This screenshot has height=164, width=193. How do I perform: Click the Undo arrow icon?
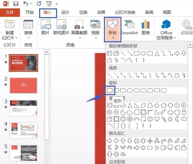pyautogui.click(x=26, y=3)
